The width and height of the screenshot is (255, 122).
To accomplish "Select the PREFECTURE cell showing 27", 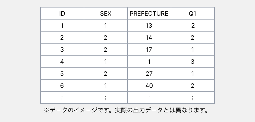I will pos(149,74).
